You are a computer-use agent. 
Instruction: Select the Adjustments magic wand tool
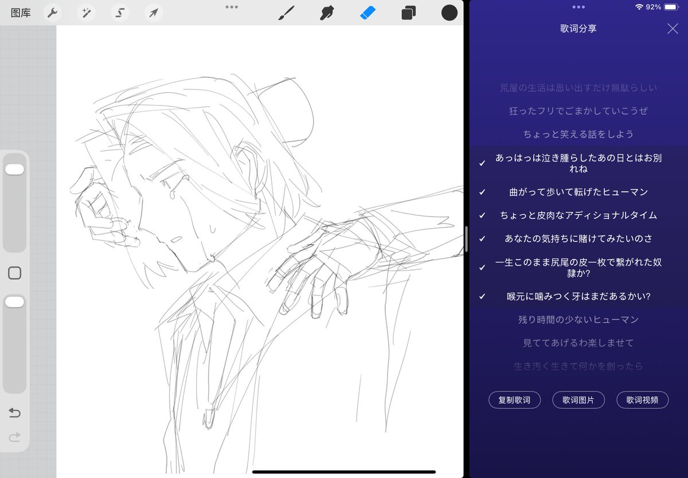[86, 12]
